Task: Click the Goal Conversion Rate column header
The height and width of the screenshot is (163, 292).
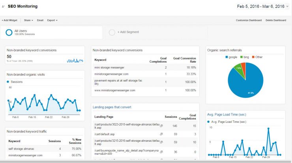Action: (185, 60)
